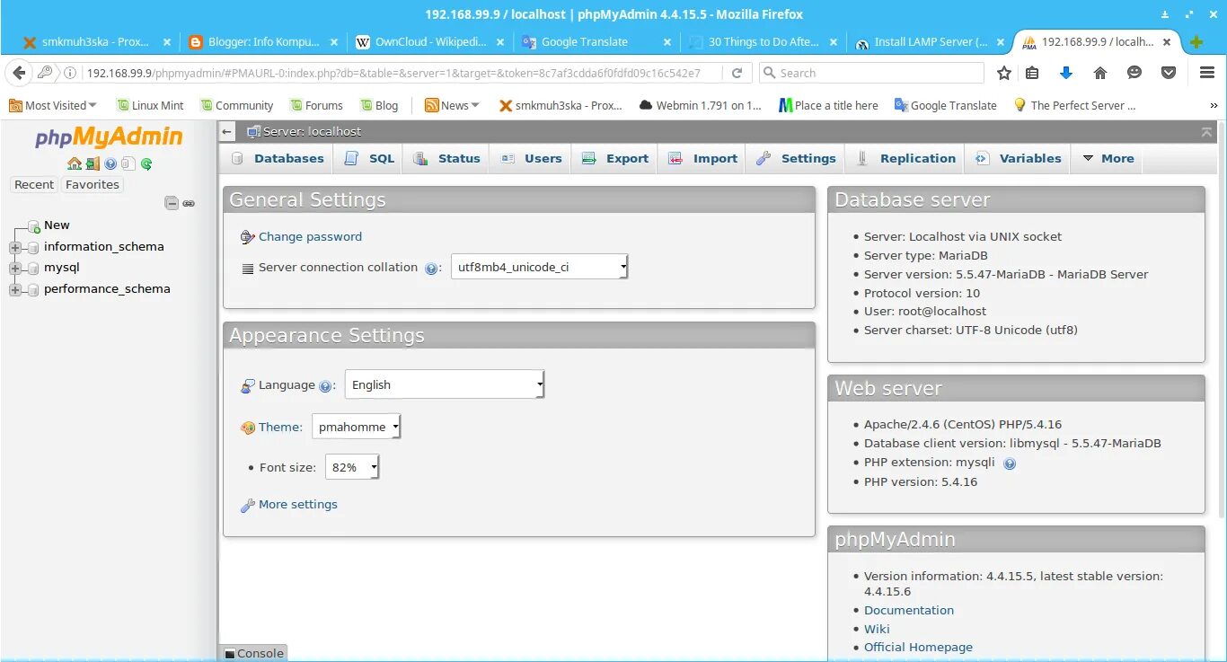This screenshot has height=662, width=1227.
Task: Open the More dropdown menu tab
Action: tap(1108, 158)
